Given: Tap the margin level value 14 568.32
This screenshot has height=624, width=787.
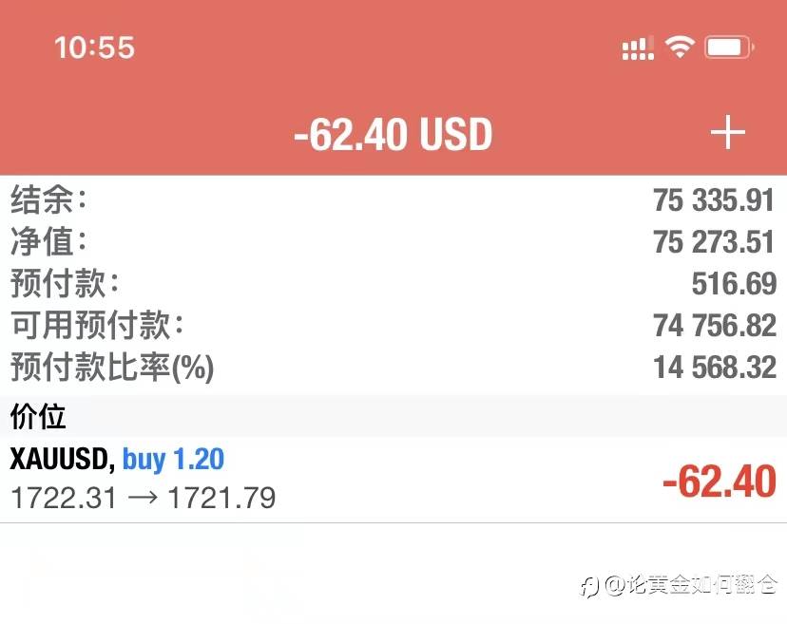Looking at the screenshot, I should click(714, 368).
